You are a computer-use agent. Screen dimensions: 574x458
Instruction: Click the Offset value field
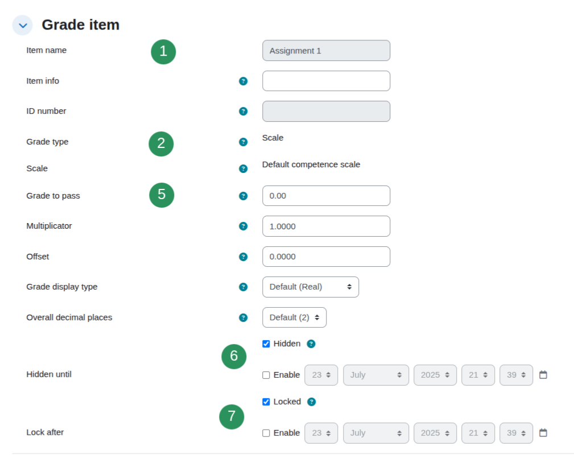(326, 257)
